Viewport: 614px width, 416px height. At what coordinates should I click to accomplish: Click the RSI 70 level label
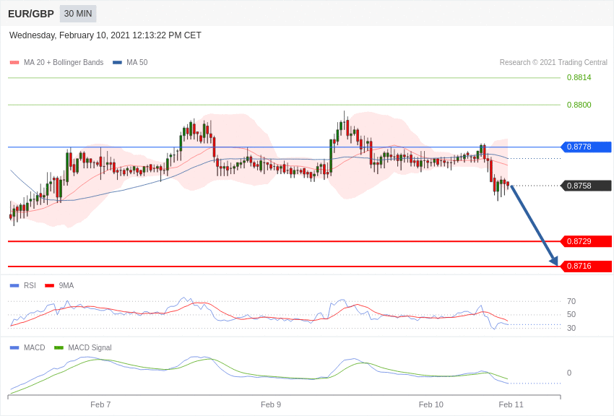(x=571, y=301)
